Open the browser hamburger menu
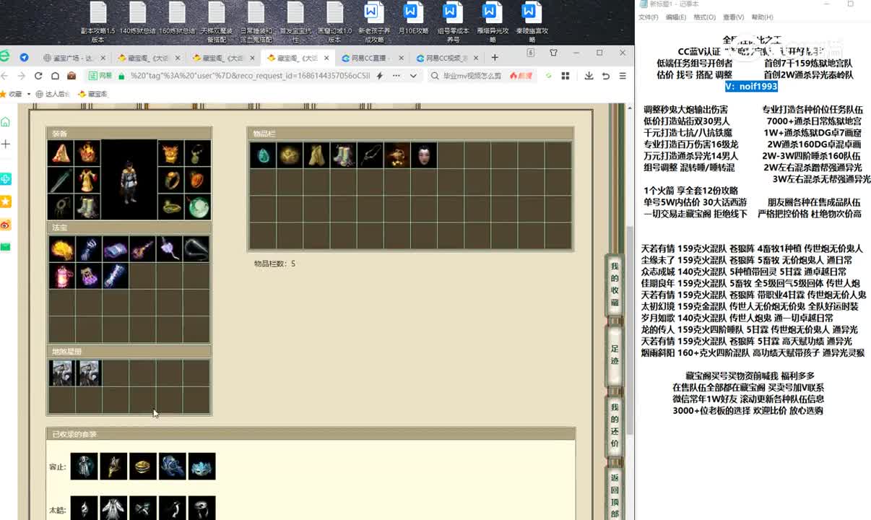The height and width of the screenshot is (520, 871). tap(623, 75)
